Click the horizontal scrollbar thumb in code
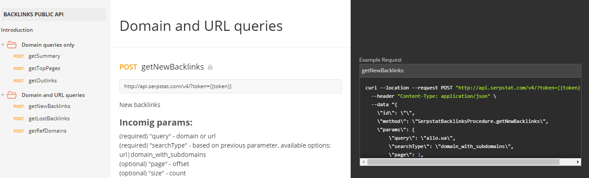The image size is (589, 178). (463, 162)
